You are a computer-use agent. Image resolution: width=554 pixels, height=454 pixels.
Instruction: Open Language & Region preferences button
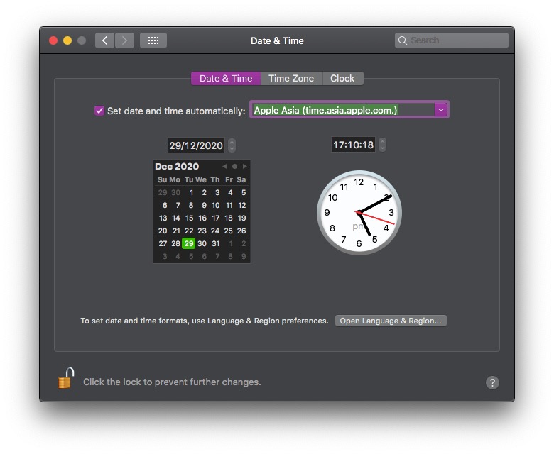(x=391, y=321)
